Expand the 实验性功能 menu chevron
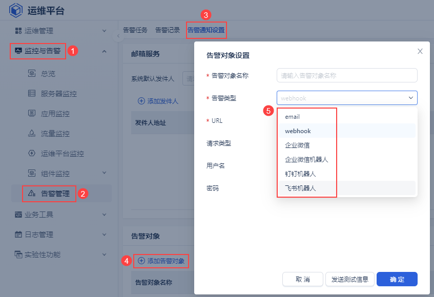This screenshot has width=434, height=297. [105, 254]
